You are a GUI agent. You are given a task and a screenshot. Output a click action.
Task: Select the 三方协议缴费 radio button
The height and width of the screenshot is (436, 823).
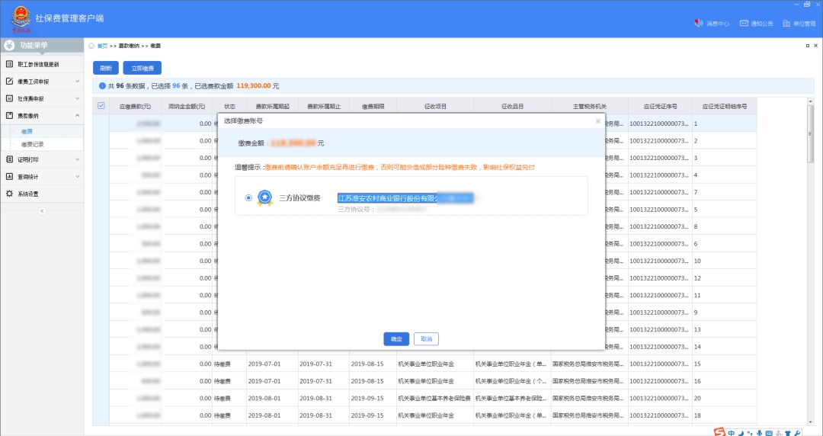pyautogui.click(x=248, y=198)
